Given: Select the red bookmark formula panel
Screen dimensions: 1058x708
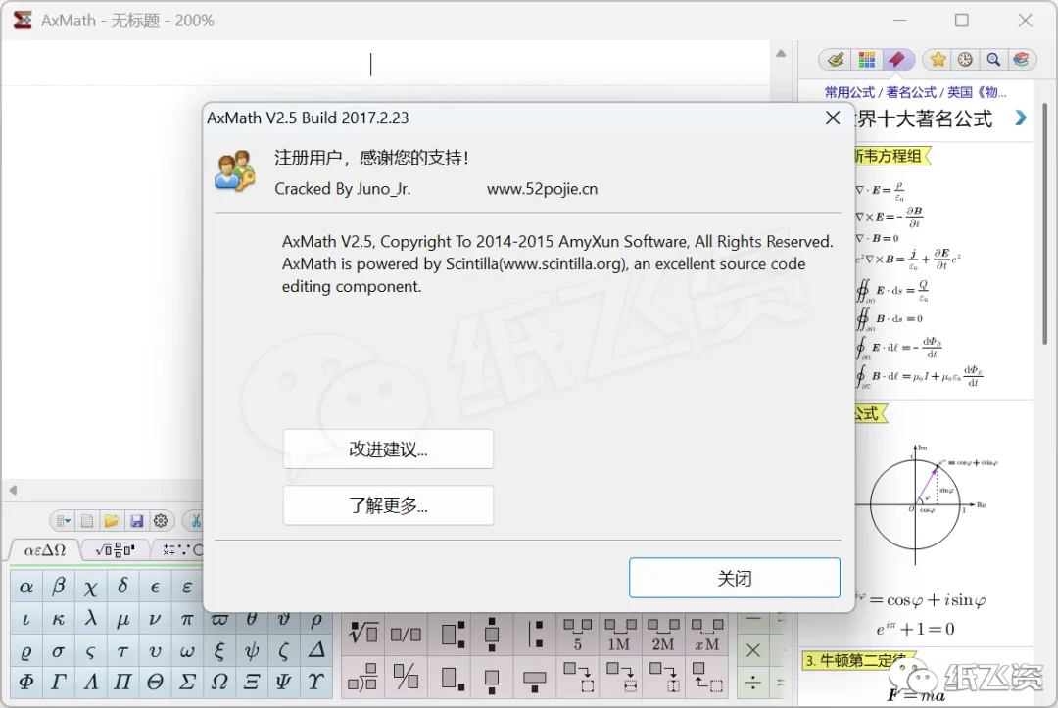Looking at the screenshot, I should click(x=896, y=60).
